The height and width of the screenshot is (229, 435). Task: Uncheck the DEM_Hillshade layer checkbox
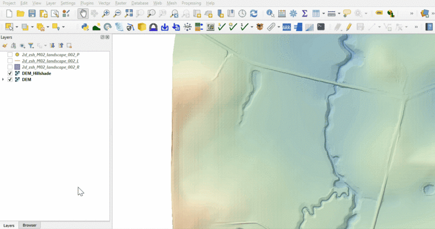pyautogui.click(x=10, y=73)
